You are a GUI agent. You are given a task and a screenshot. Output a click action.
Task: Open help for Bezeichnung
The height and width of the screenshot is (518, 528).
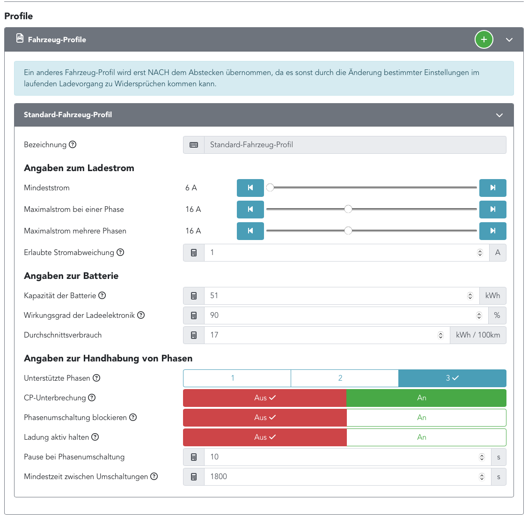(73, 145)
